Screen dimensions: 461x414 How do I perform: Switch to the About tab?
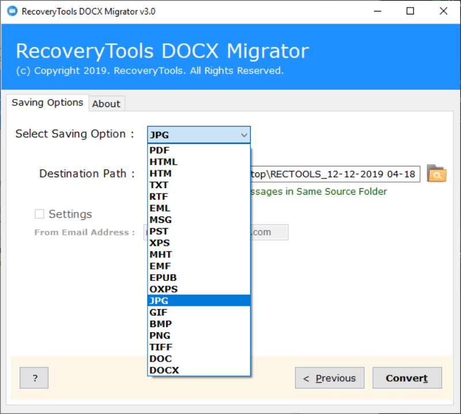107,104
